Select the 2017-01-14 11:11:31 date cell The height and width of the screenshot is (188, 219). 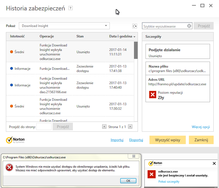pos(118,52)
